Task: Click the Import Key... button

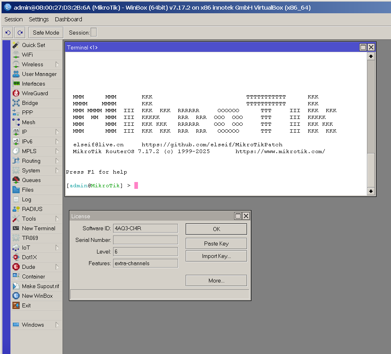Action: click(x=216, y=256)
